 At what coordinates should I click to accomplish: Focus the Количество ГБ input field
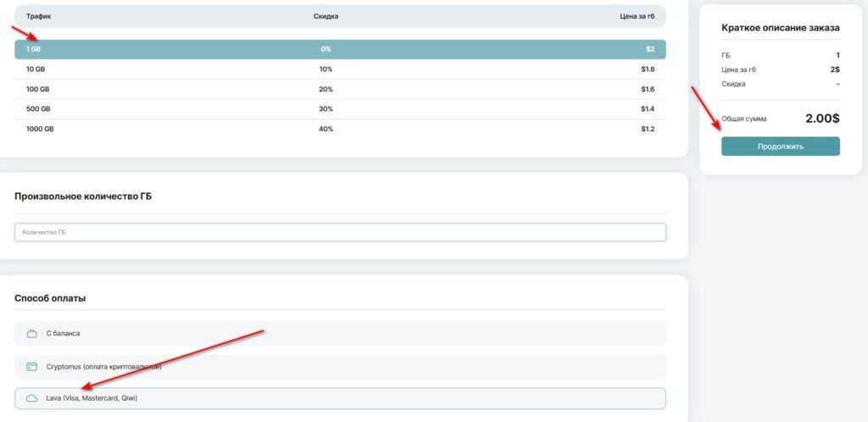click(340, 232)
